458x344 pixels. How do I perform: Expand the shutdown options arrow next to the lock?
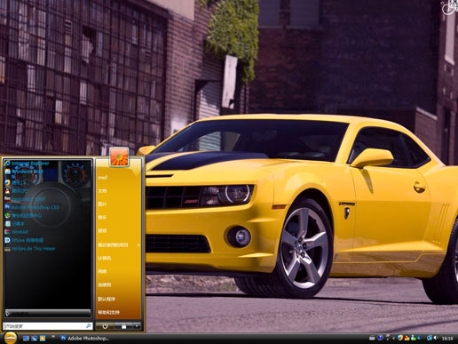click(x=137, y=326)
